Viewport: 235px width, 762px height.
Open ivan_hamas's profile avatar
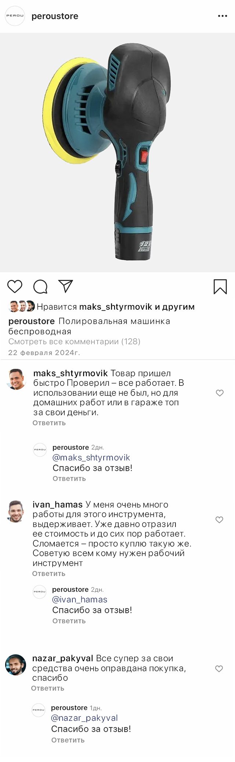pyautogui.click(x=16, y=511)
